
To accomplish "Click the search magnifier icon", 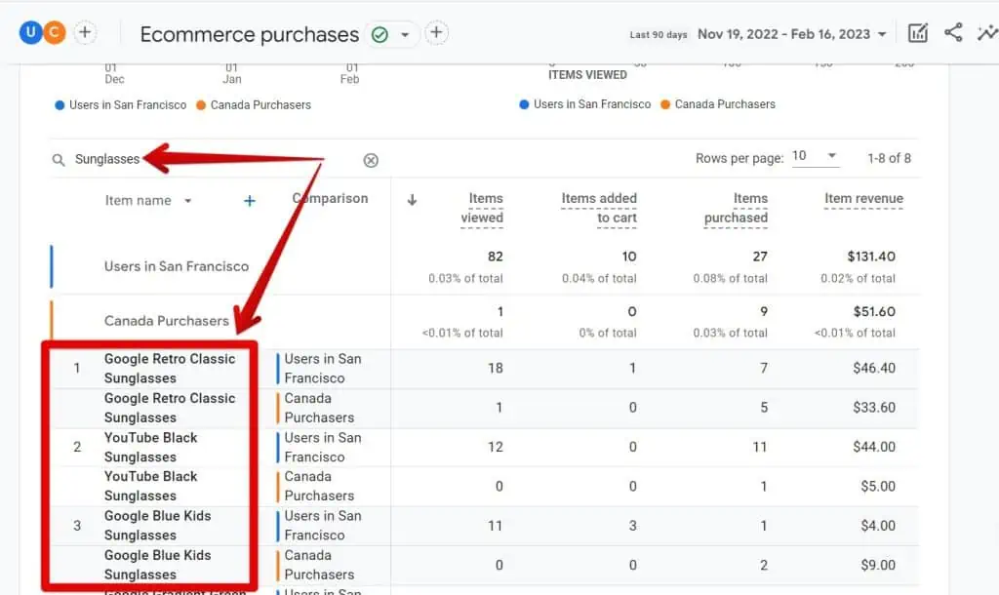I will coord(60,160).
